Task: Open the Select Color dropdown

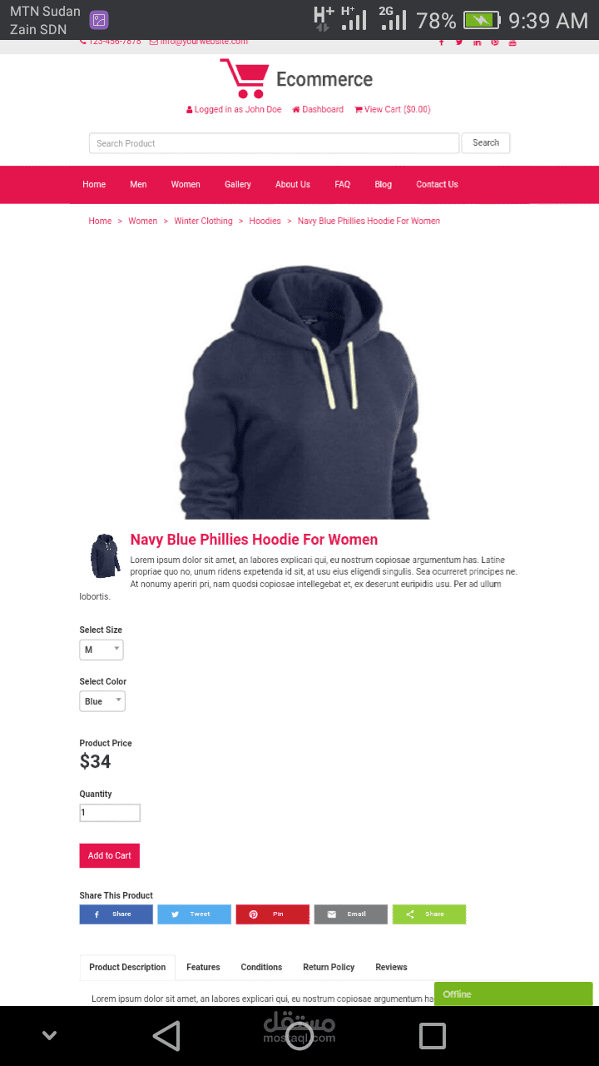Action: pos(102,701)
